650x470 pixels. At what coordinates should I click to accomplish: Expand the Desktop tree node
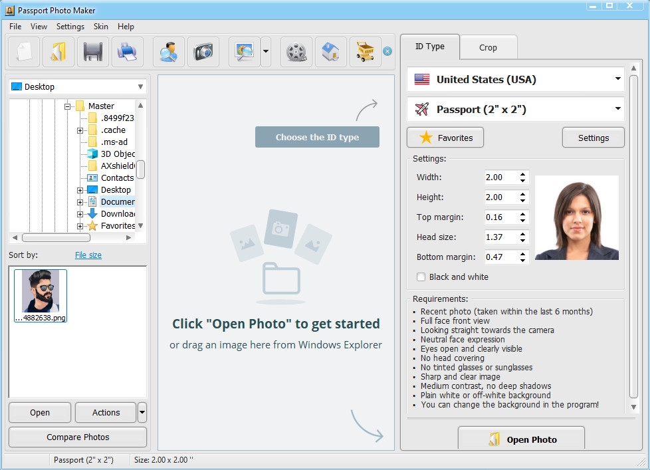point(80,190)
